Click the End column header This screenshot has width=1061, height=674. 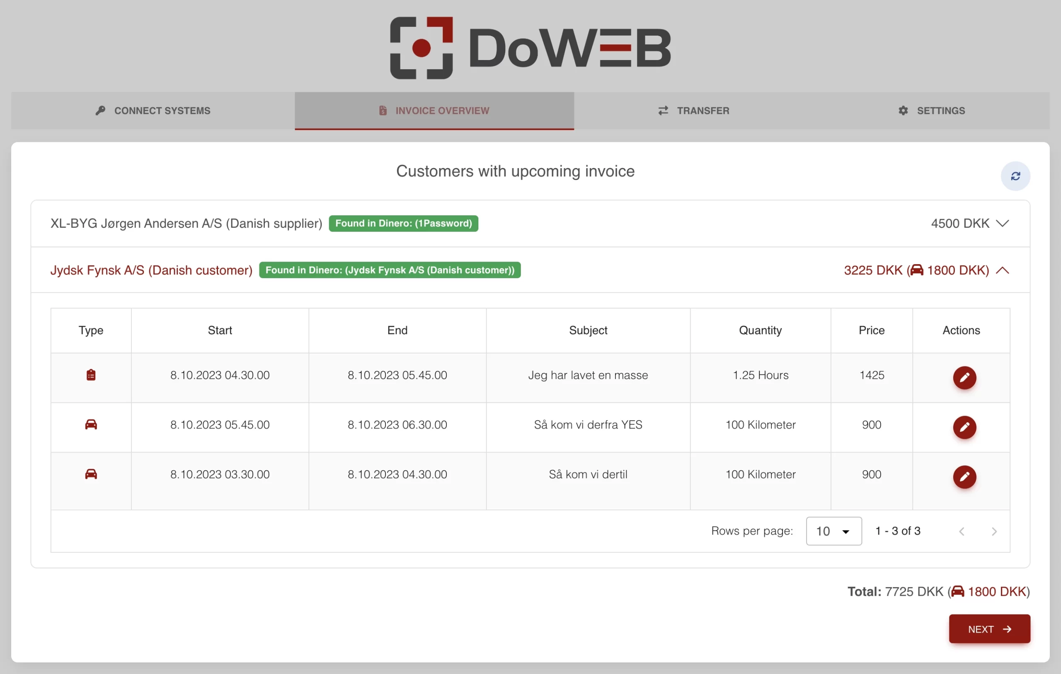[397, 330]
